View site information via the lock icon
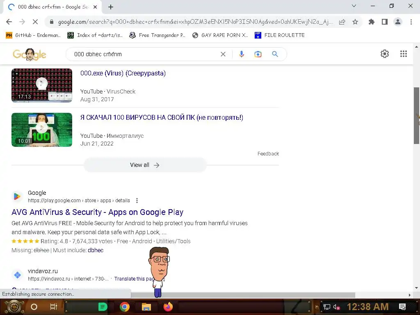The image size is (420, 315). point(52,22)
